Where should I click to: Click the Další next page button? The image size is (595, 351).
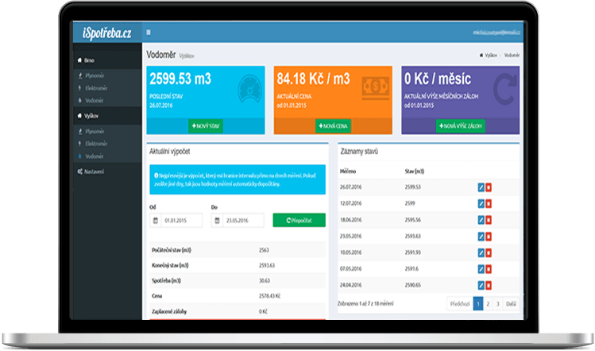pos(512,303)
